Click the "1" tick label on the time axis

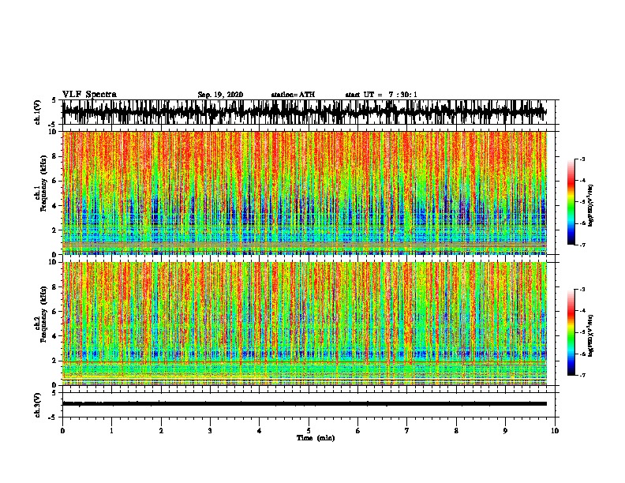[x=111, y=431]
